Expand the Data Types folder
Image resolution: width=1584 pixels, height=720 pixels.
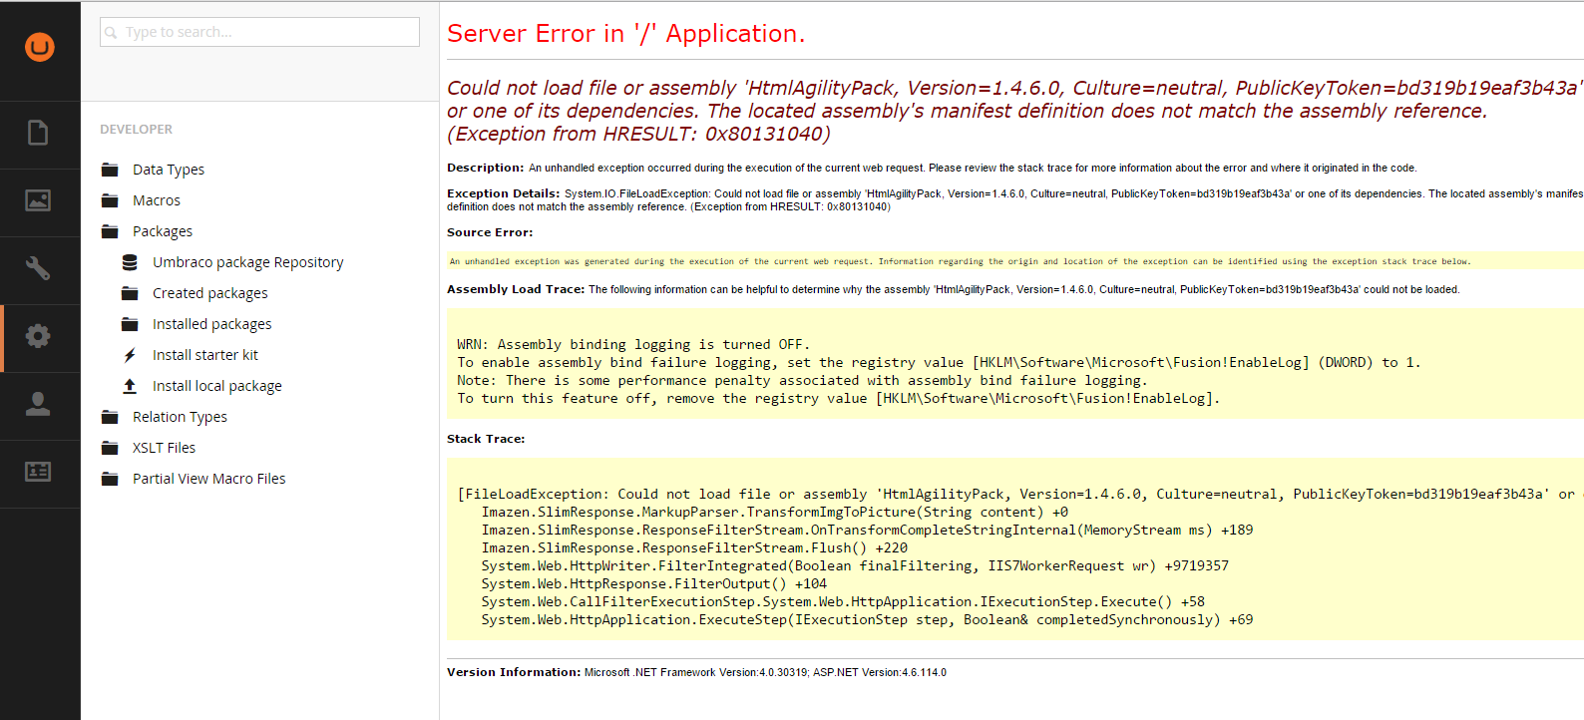(168, 170)
